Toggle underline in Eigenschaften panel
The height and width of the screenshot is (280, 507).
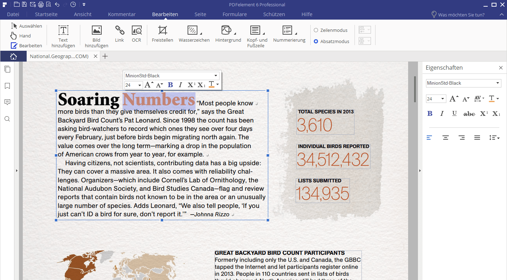tap(454, 113)
